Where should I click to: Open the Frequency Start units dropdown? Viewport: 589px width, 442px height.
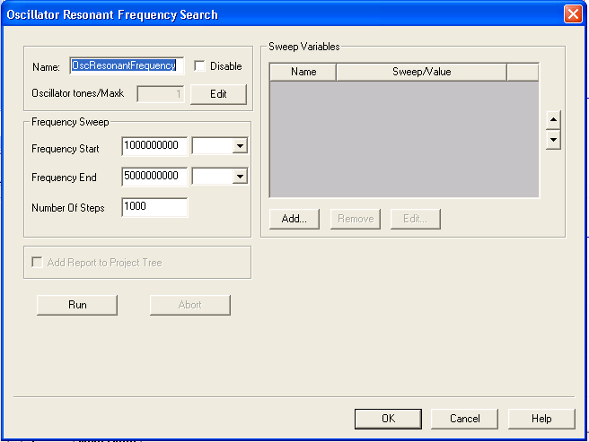click(239, 146)
